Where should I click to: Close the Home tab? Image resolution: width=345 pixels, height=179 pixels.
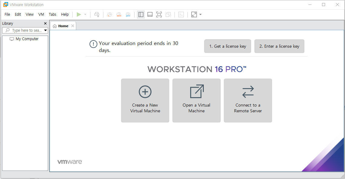73,26
